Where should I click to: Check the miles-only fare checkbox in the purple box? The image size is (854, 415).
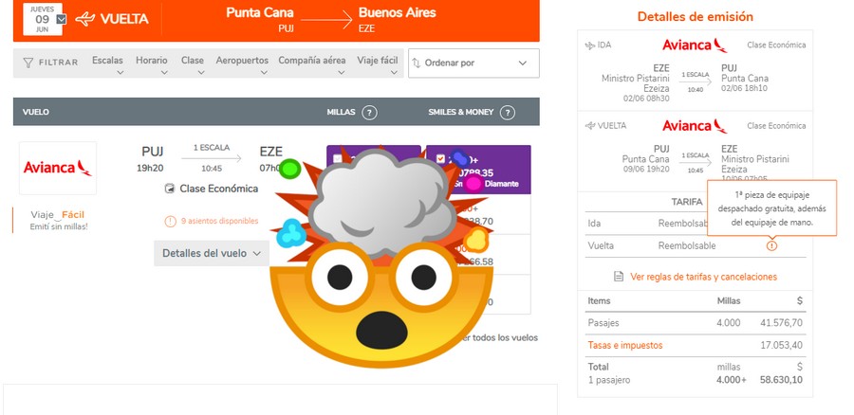(x=338, y=159)
